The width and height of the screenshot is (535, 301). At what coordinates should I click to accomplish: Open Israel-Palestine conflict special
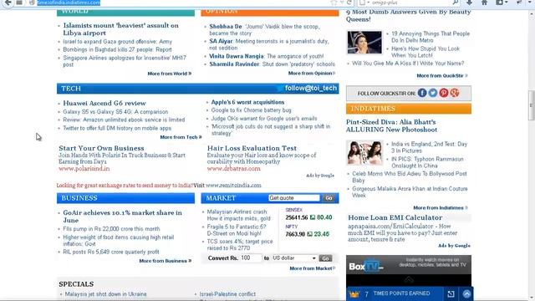pyautogui.click(x=227, y=293)
